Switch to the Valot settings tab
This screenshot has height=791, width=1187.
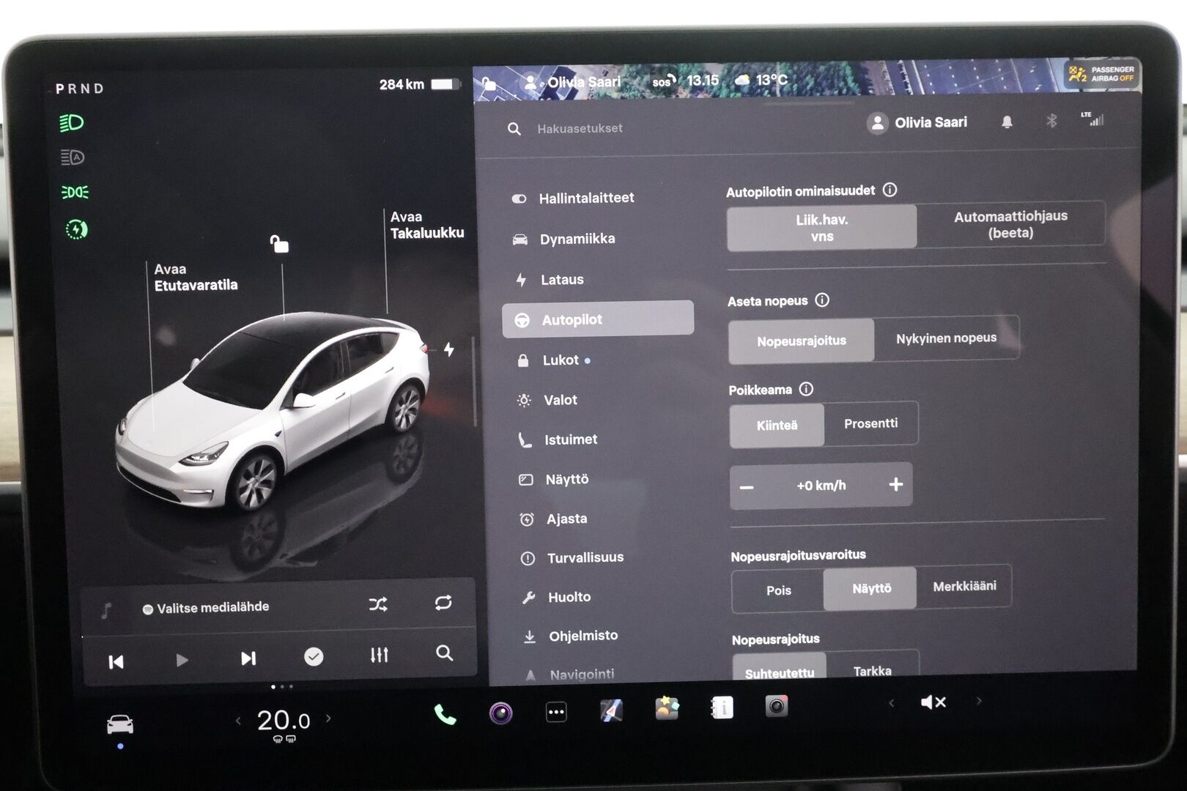click(561, 400)
